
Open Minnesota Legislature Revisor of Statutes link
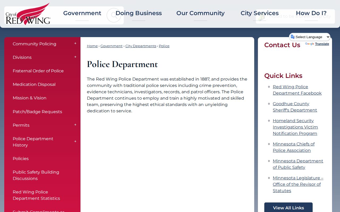point(298,184)
